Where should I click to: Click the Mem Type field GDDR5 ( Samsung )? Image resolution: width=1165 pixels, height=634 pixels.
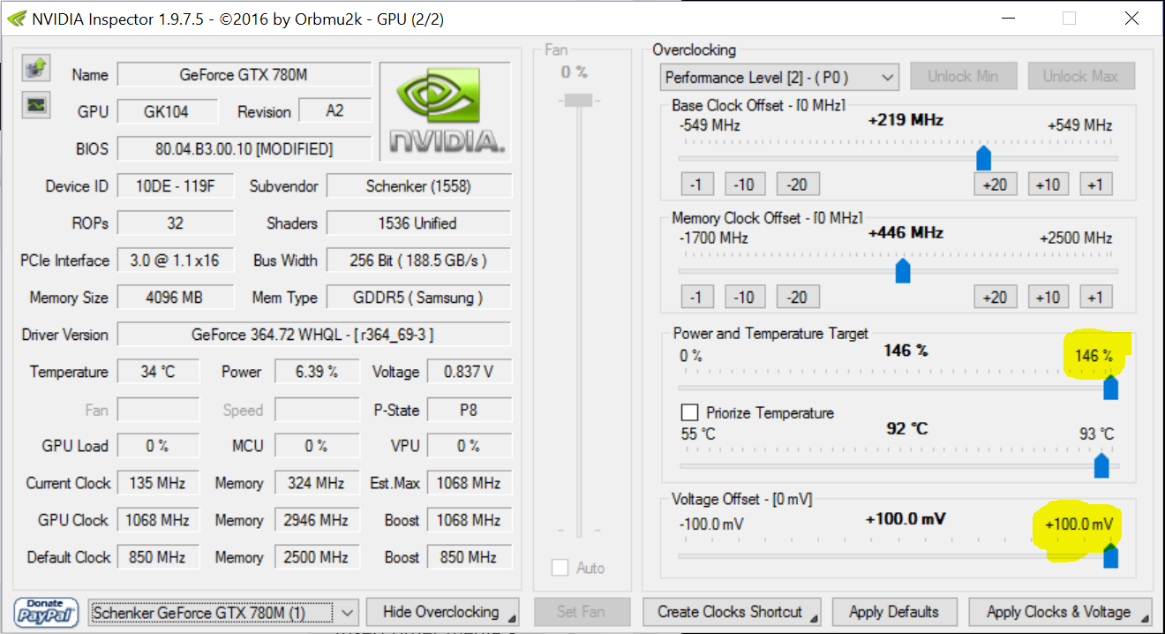coord(418,298)
